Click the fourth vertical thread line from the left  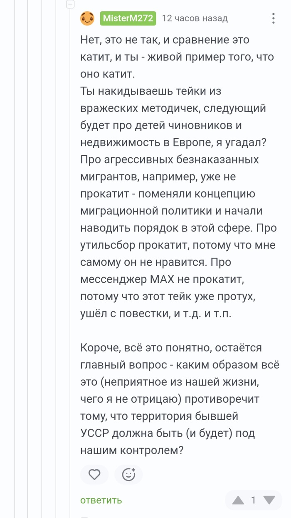coord(55,259)
